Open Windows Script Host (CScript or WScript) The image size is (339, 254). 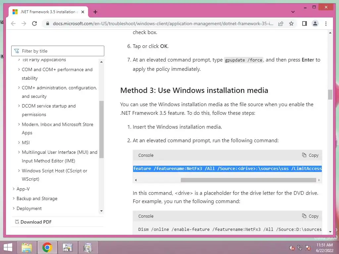pyautogui.click(x=54, y=175)
